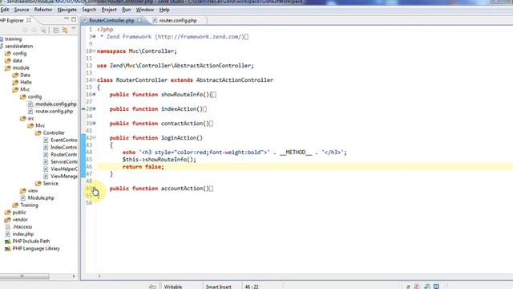Expand folded contactAction function at line 35

pos(95,123)
